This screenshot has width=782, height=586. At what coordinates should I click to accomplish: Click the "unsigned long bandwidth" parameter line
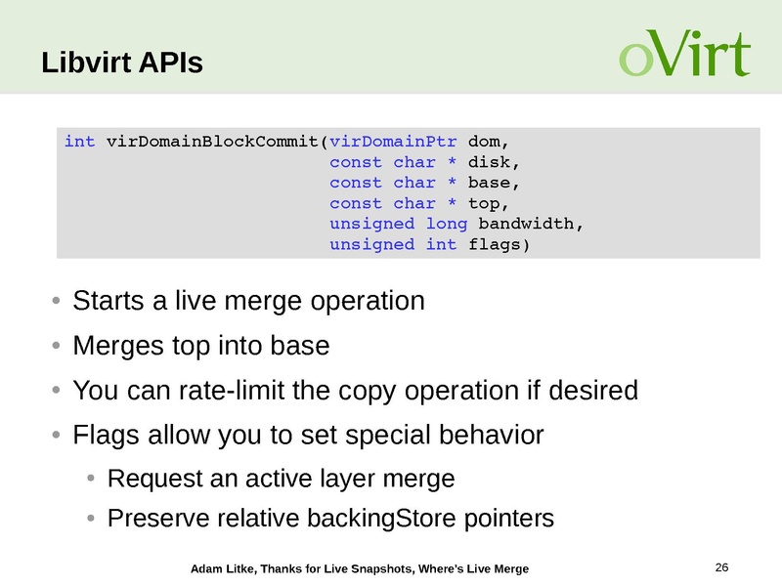point(456,224)
